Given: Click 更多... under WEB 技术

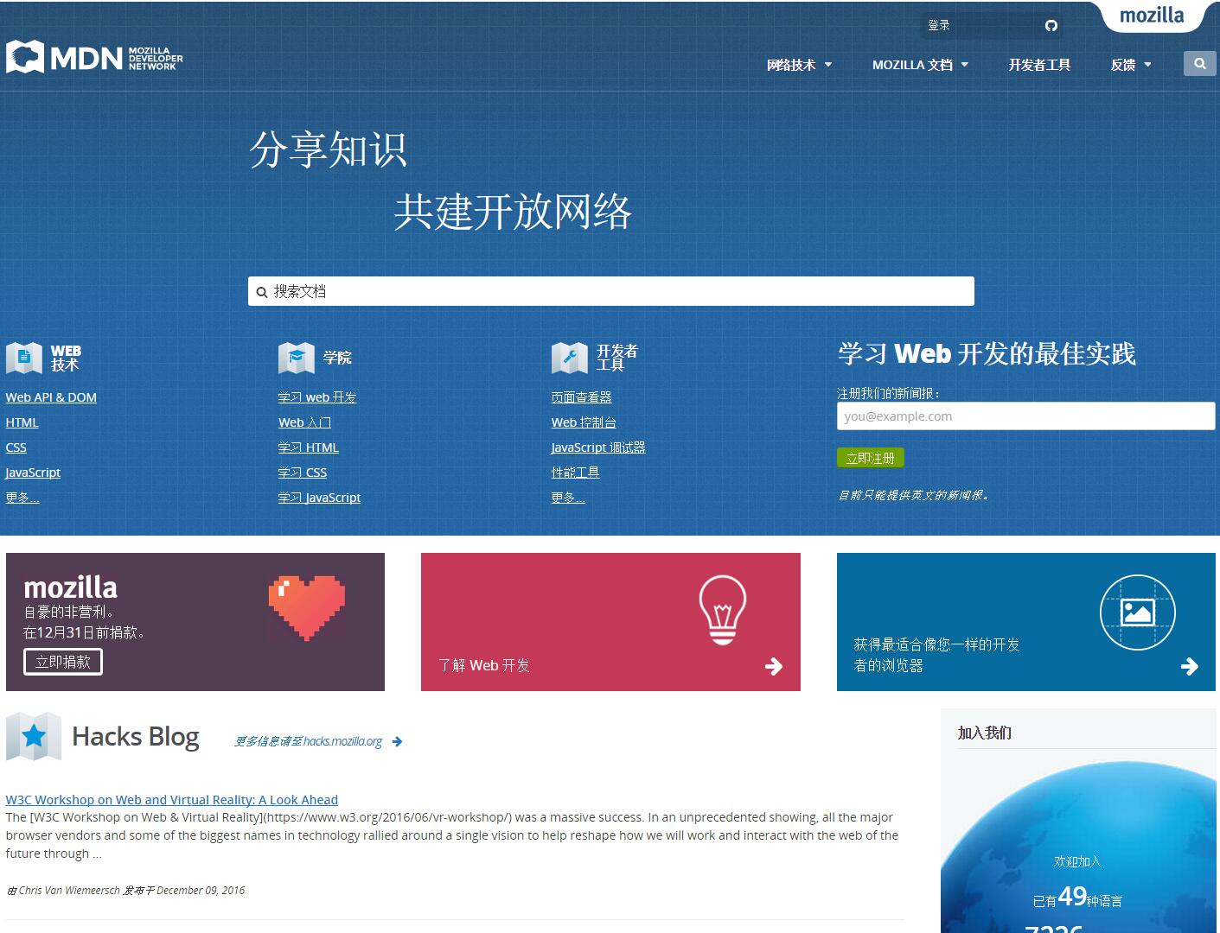Looking at the screenshot, I should click(x=22, y=498).
